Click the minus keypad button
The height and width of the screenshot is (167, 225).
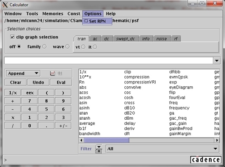click(13, 109)
